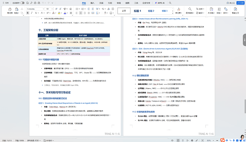246x142 pixels.
Task: Align paragraph text to the right
Action: (85, 13)
